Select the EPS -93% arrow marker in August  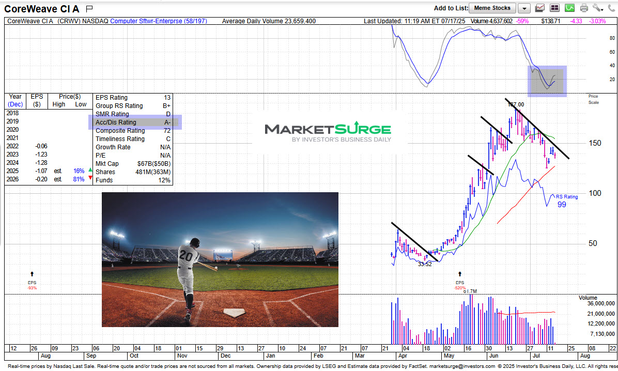click(32, 274)
